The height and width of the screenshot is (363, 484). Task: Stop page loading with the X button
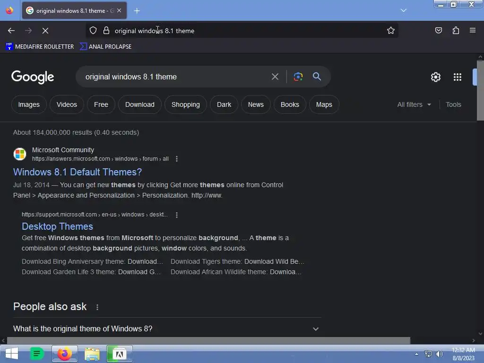click(45, 31)
